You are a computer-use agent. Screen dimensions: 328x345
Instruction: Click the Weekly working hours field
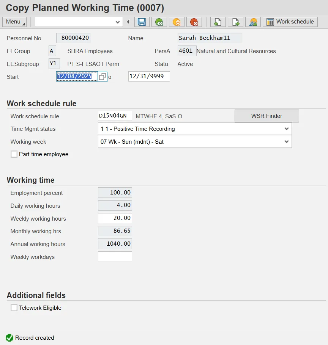115,218
